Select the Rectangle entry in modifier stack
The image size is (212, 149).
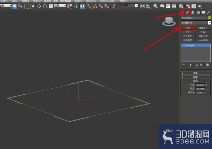coord(196,46)
